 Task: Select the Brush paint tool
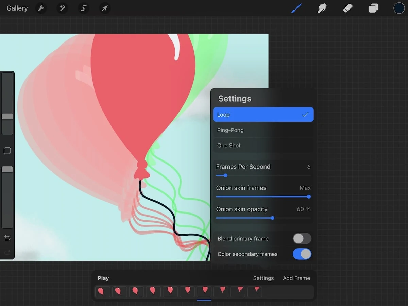click(x=296, y=8)
